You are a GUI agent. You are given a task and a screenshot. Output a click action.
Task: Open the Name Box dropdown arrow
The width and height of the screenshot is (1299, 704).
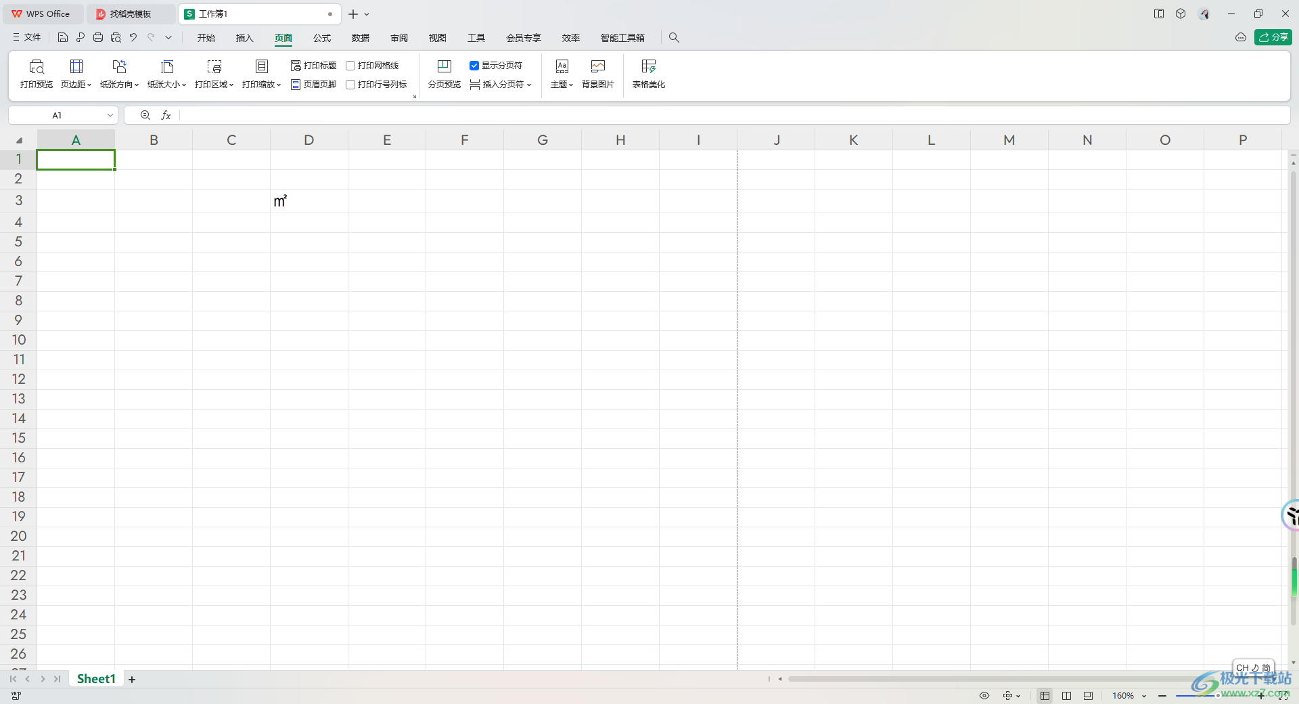click(110, 116)
